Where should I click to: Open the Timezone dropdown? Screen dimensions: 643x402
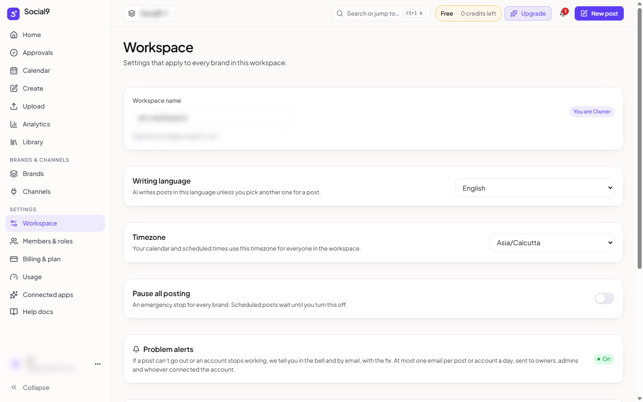(x=552, y=243)
